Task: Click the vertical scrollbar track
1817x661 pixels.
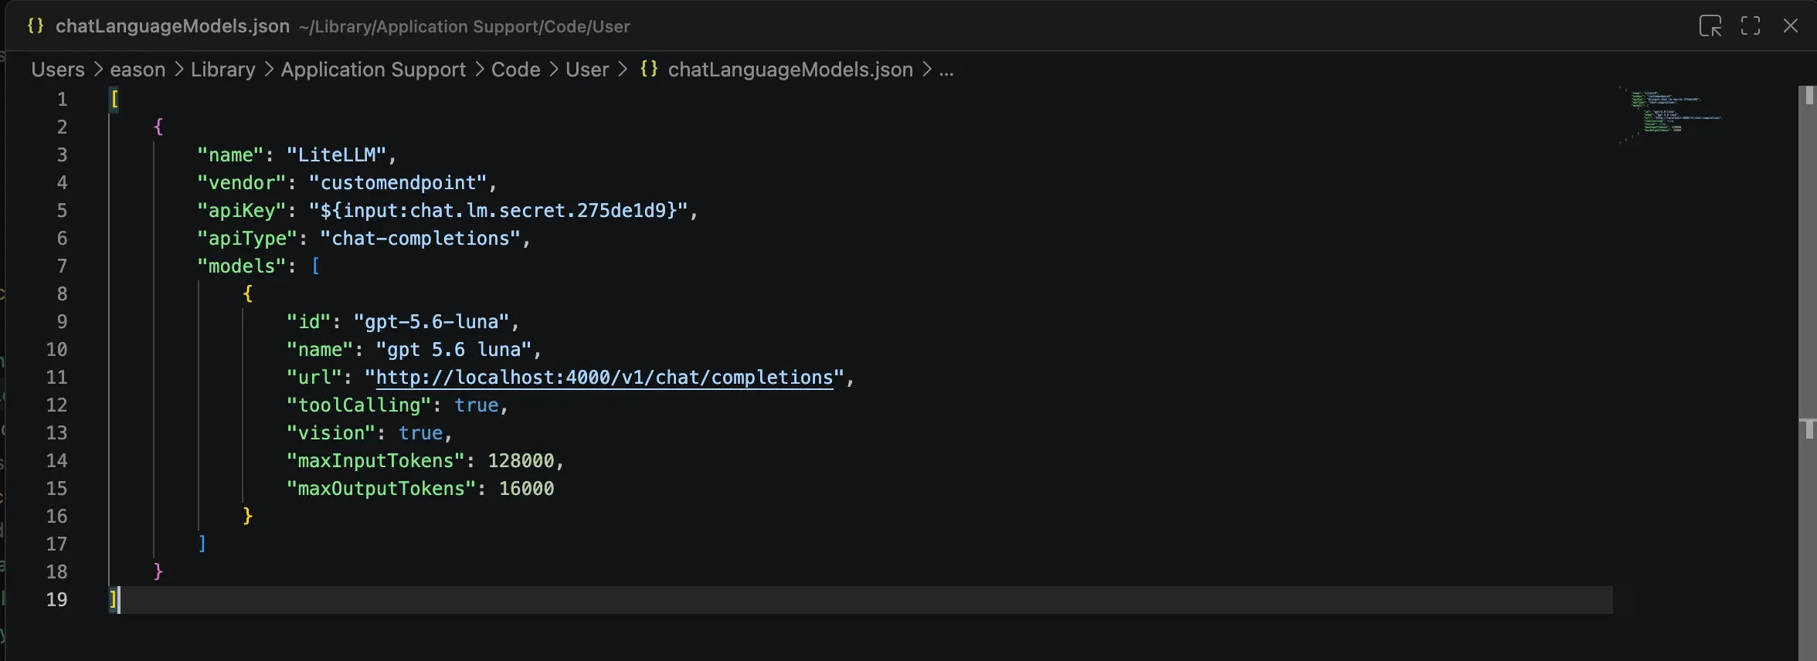Action: click(1808, 371)
